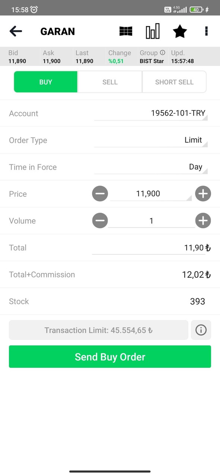
Task: Tap the back arrow to leave GARAN
Action: pos(16,31)
